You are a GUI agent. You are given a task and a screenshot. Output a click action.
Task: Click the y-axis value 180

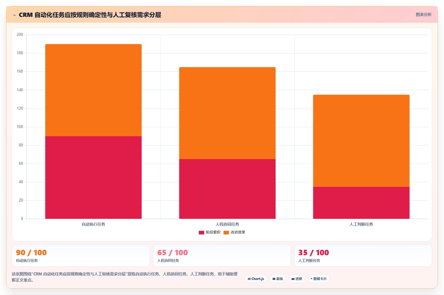(x=20, y=53)
